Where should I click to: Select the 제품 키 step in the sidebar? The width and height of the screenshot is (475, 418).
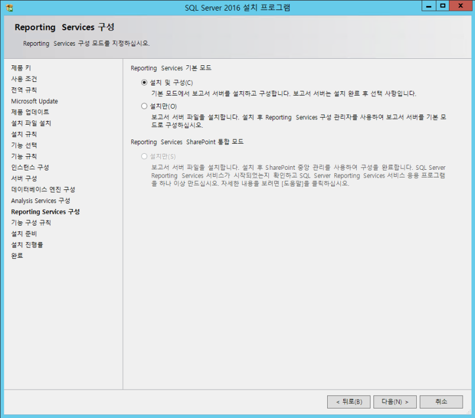pyautogui.click(x=21, y=68)
